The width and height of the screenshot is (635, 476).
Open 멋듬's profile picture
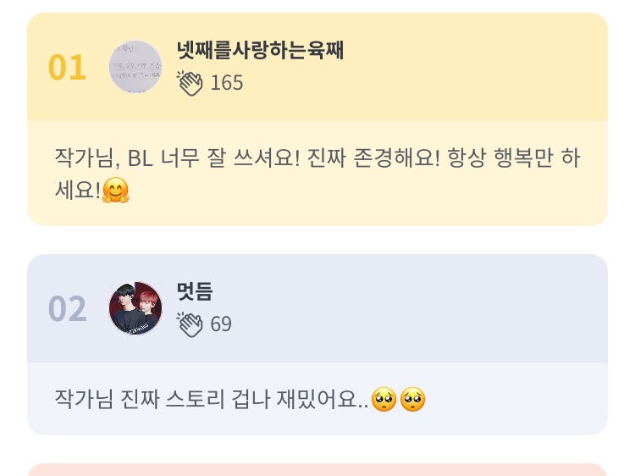(135, 308)
